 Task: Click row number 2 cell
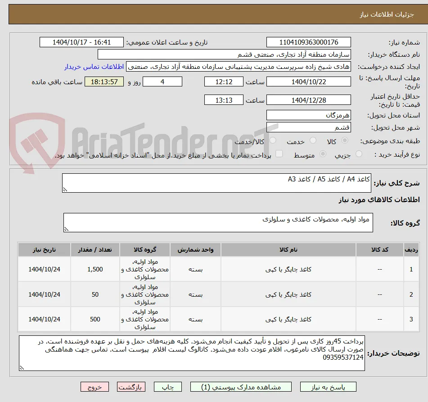(x=411, y=294)
